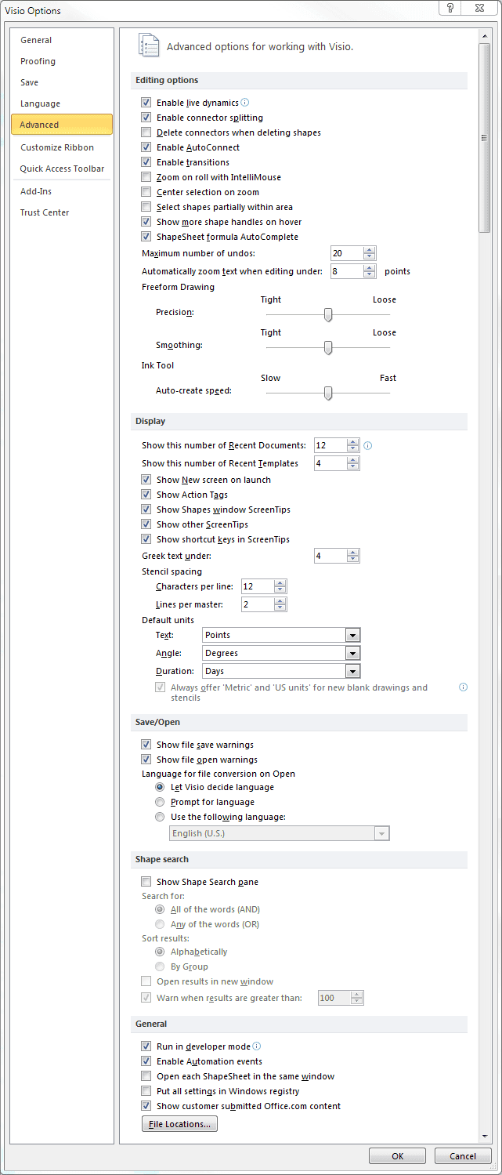
Task: Decrease Greek text under value with down arrow
Action: pyautogui.click(x=353, y=560)
